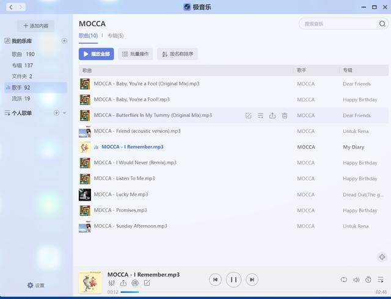391x299 pixels.
Task: Click album art of I Remember row
Action: 85,147
